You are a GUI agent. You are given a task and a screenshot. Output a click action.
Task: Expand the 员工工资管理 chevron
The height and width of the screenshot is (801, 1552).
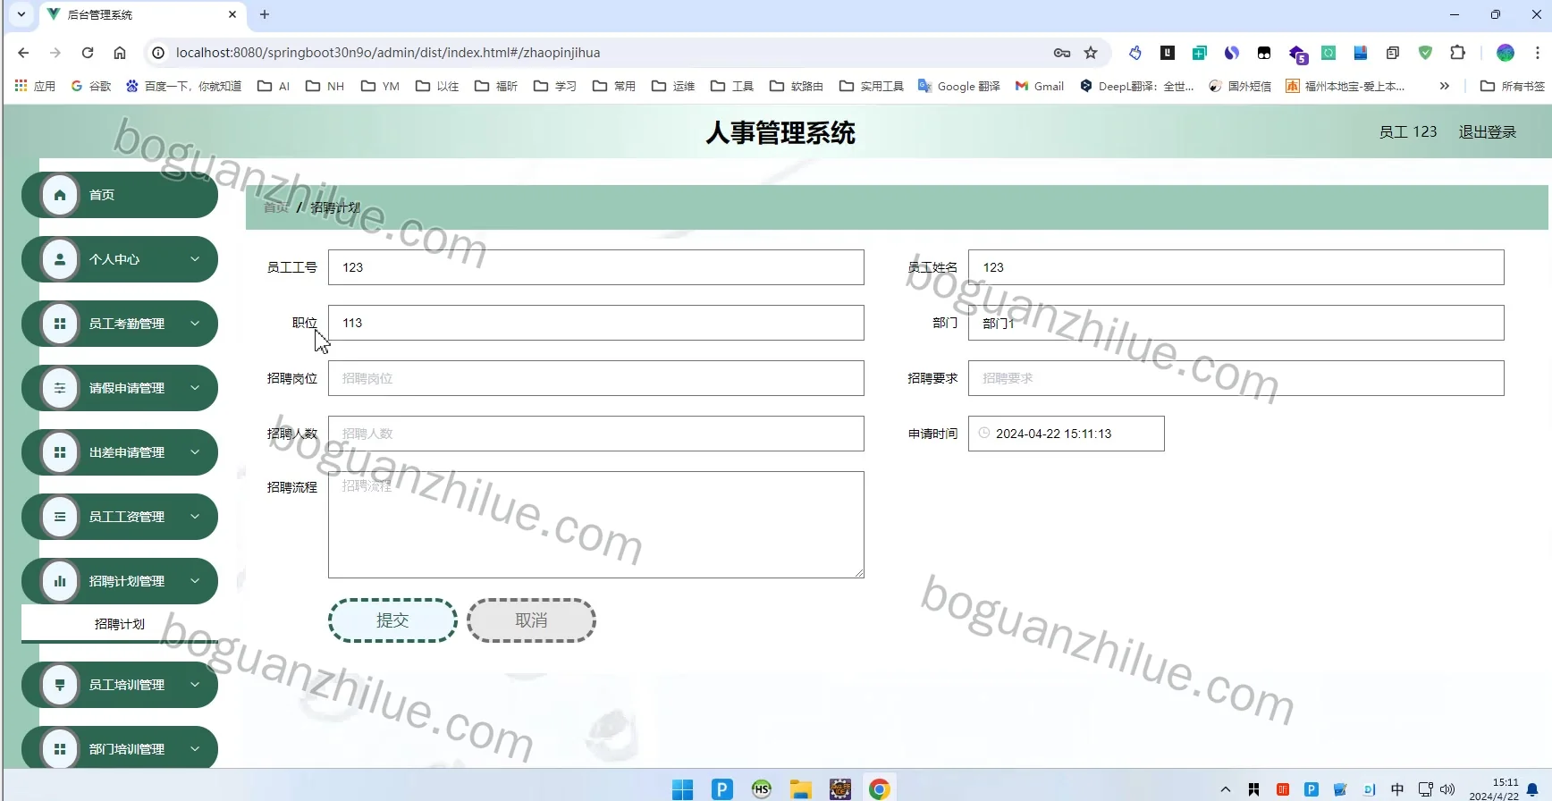[x=195, y=517]
